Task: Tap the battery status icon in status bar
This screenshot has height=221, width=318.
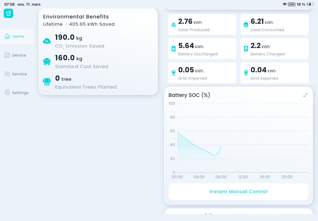Action: 310,4
